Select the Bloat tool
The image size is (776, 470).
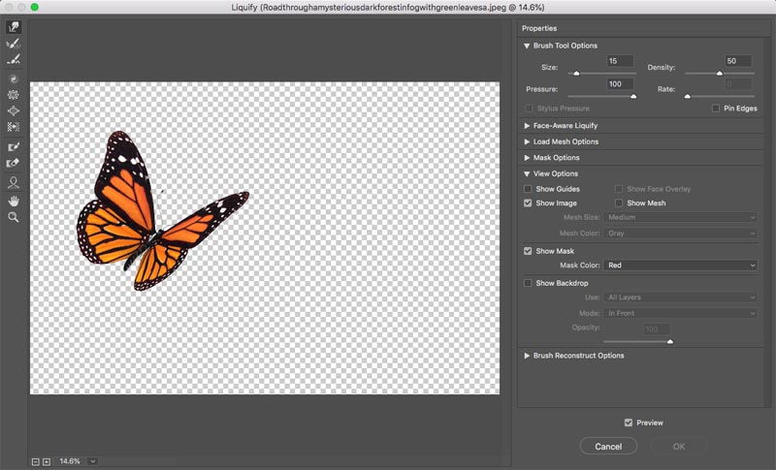14,111
